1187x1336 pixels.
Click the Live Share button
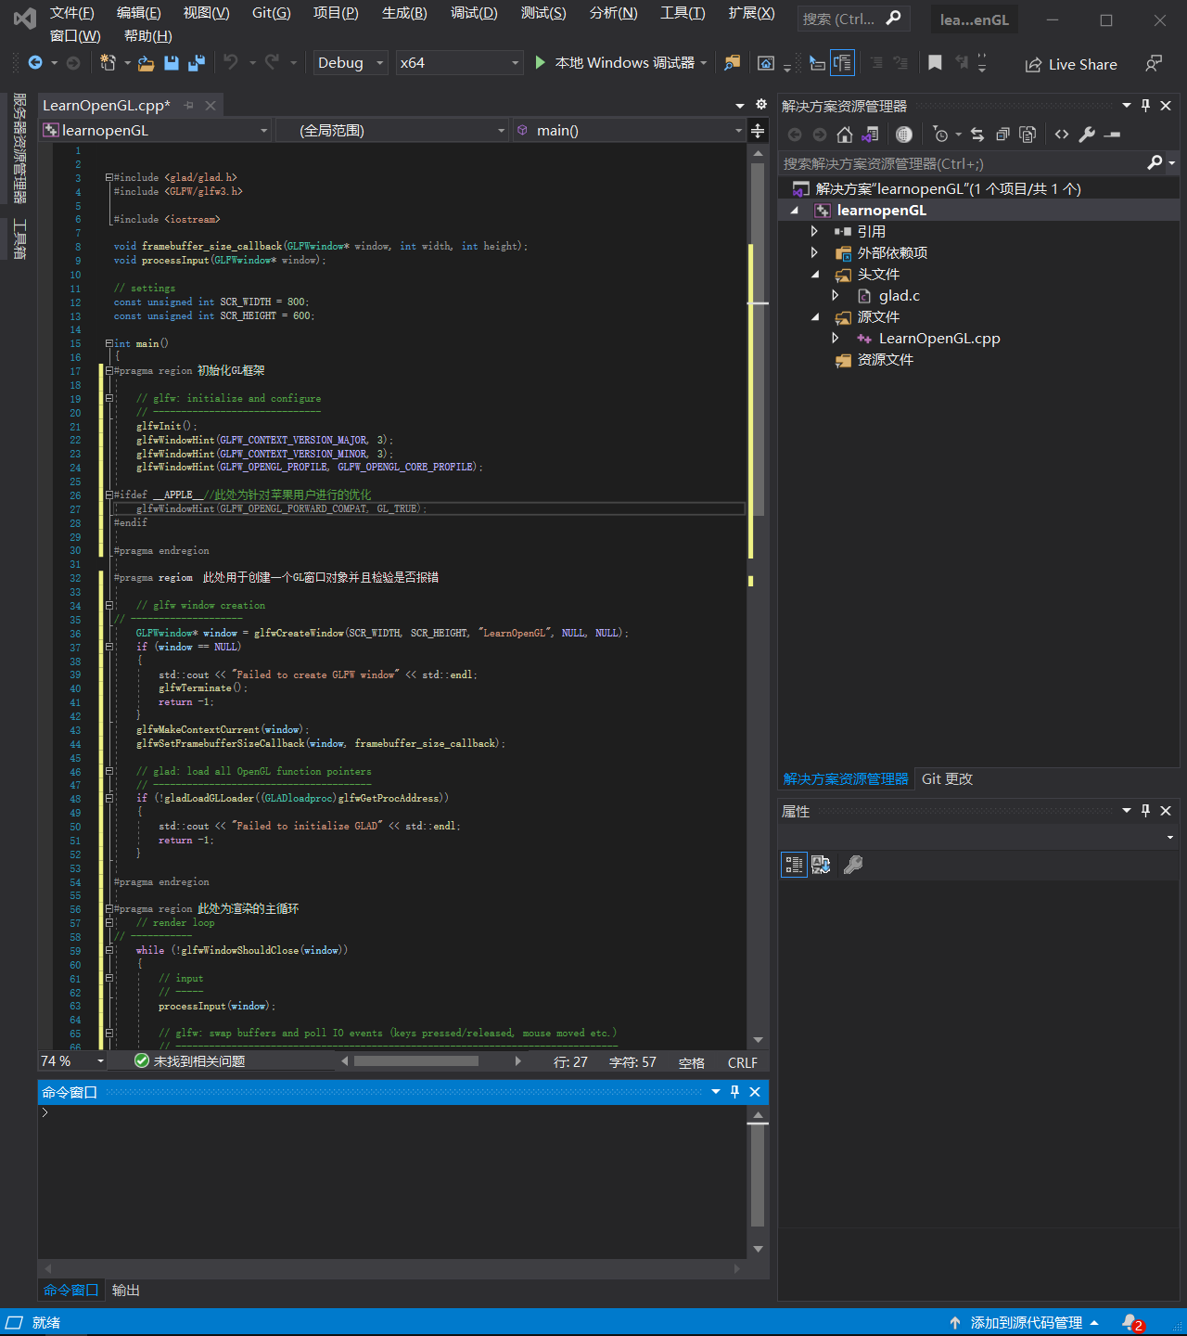pos(1071,64)
